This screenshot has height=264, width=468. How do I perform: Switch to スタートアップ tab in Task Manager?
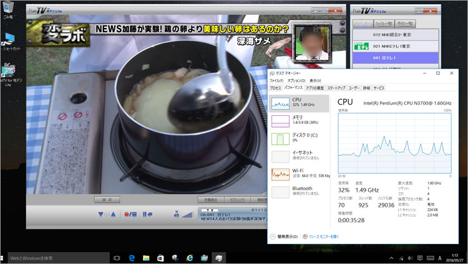336,88
